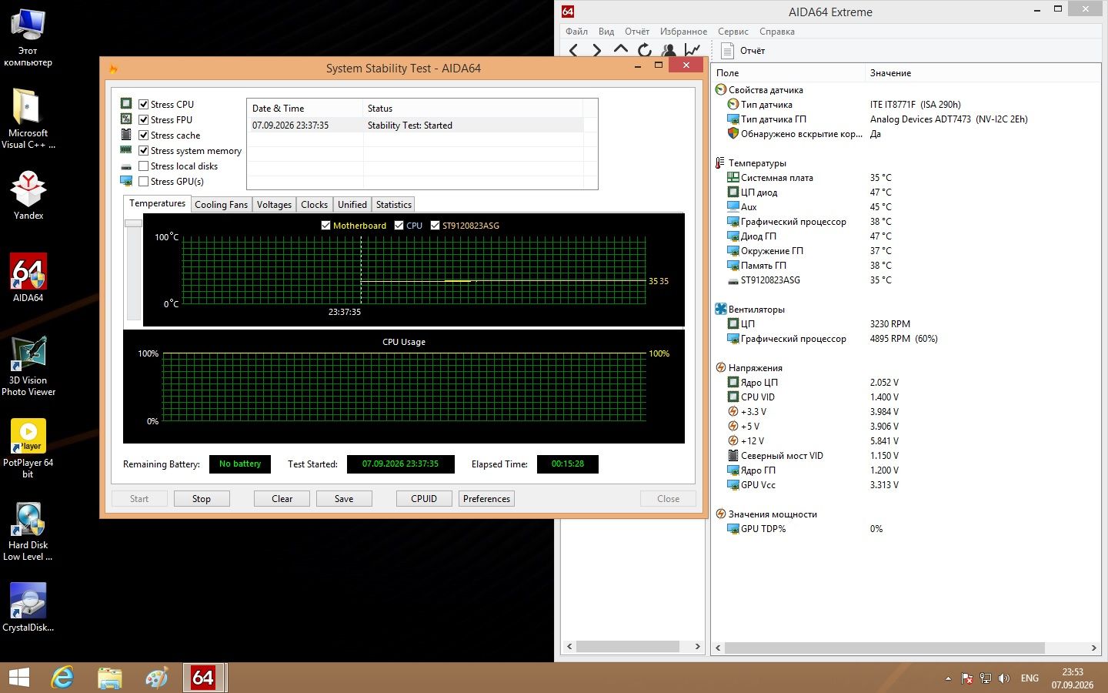Screen dimensions: 1108x693
Task: Uncheck the Stress FPU checkbox
Action: pos(143,119)
